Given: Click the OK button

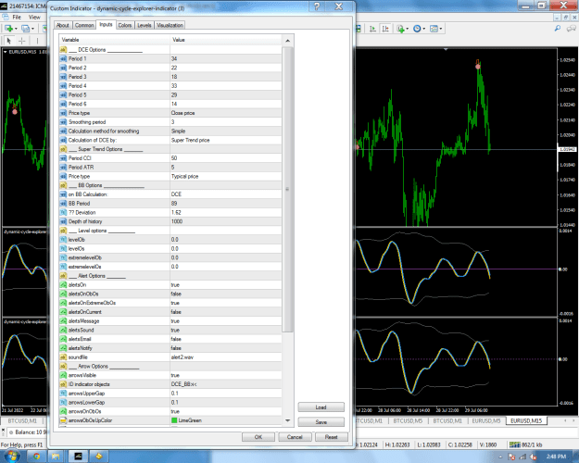Looking at the screenshot, I should tap(258, 437).
